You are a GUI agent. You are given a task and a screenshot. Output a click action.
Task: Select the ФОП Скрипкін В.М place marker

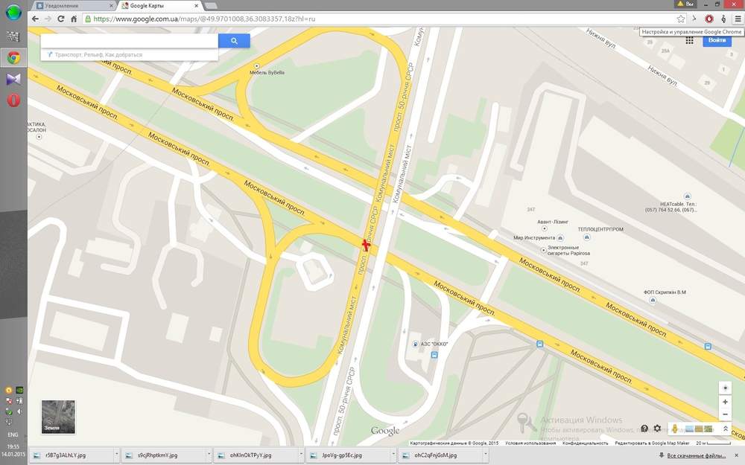[653, 300]
